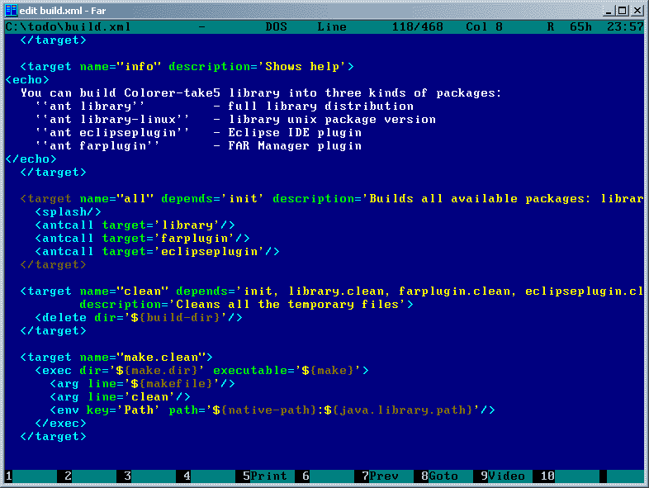This screenshot has height=488, width=649.
Task: Click the antcall target='eclipseplugin' line
Action: pyautogui.click(x=157, y=252)
